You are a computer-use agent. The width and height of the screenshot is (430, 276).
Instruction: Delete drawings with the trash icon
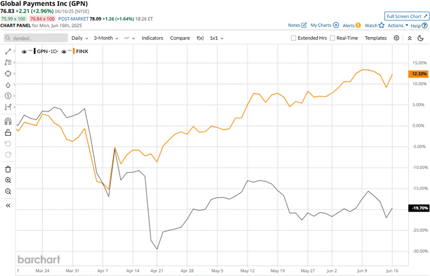[8, 169]
